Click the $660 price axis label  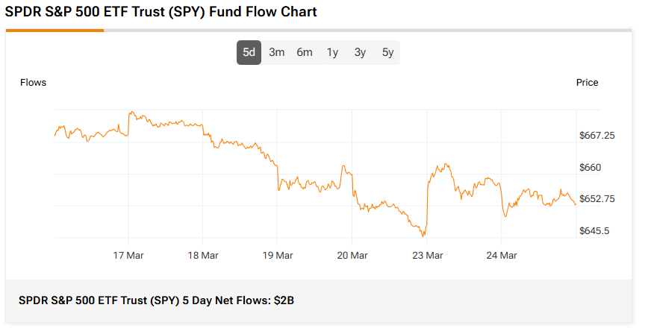591,168
